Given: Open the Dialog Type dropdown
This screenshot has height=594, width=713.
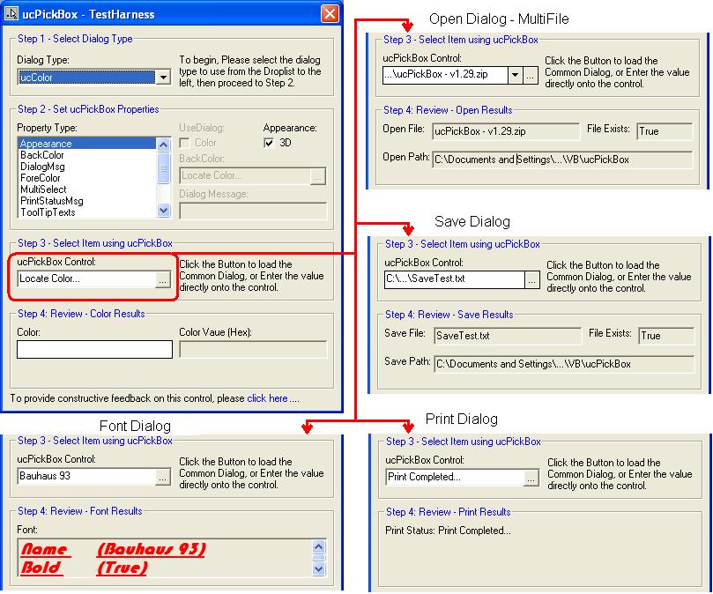Looking at the screenshot, I should [162, 78].
